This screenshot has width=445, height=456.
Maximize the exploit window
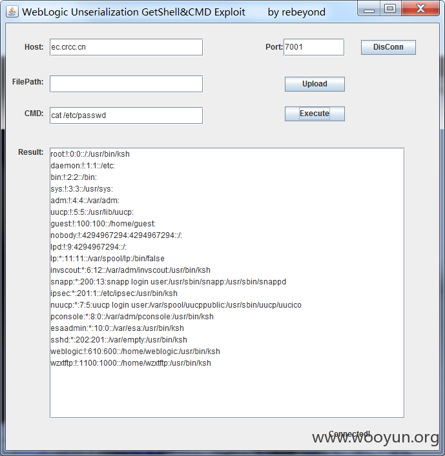coord(390,9)
